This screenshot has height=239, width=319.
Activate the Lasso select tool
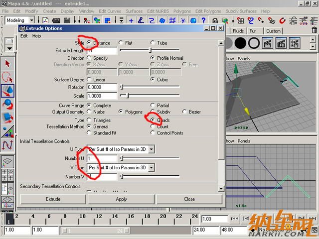(x=8, y=77)
